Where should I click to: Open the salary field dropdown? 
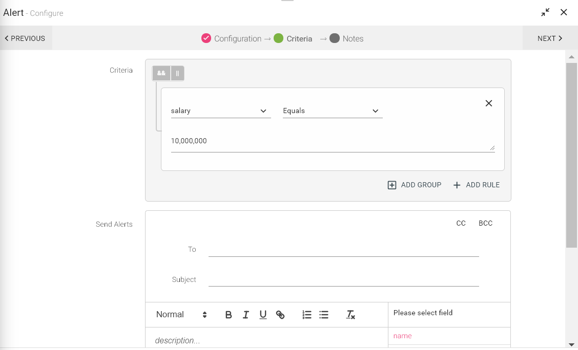(220, 111)
